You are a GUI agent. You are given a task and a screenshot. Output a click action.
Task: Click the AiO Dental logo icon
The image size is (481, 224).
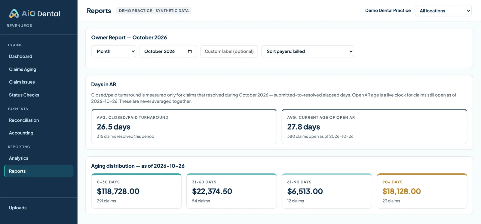14,13
